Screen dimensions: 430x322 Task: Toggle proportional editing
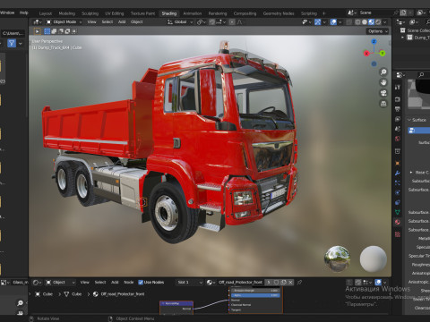232,22
